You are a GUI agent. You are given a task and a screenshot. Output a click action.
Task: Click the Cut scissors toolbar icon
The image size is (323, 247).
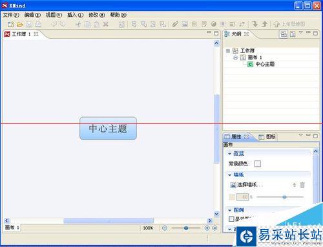click(78, 24)
